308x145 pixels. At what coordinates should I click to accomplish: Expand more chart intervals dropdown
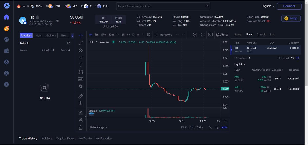[x=142, y=35]
